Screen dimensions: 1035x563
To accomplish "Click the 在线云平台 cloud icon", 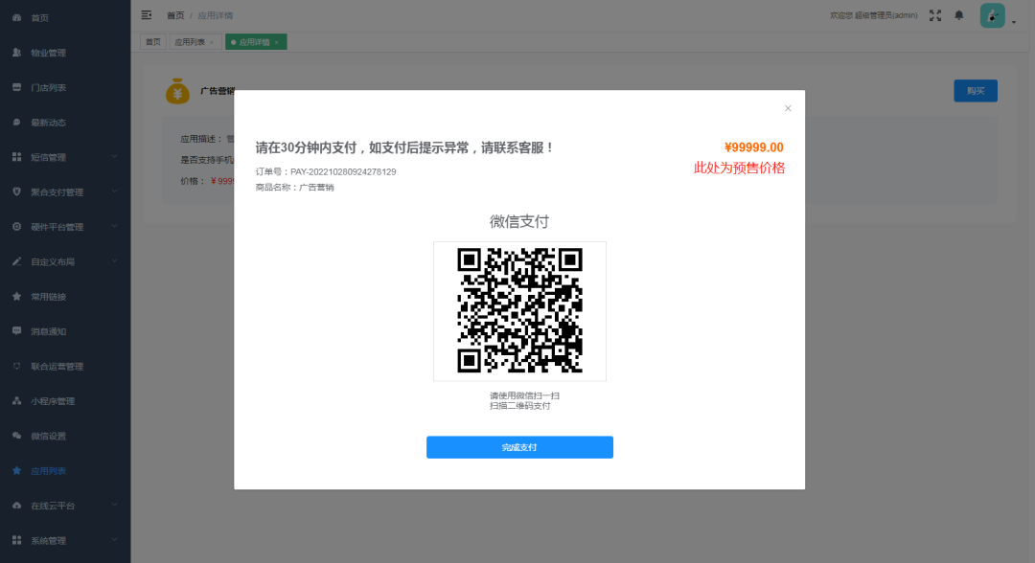I will pos(16,506).
